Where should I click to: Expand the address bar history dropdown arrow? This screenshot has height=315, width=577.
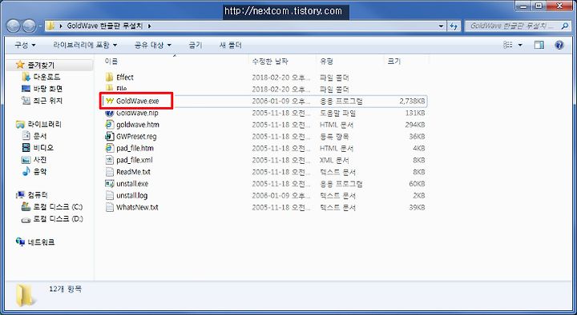coord(442,26)
